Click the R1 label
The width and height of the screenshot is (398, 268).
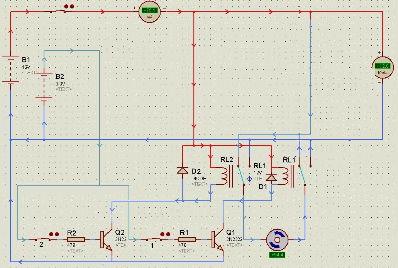[x=184, y=233]
